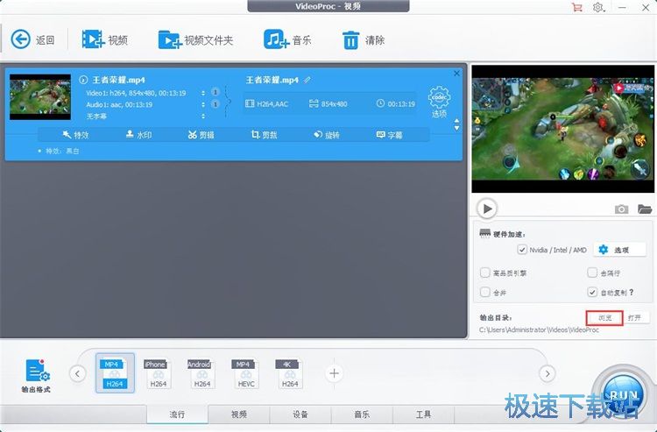Click the preview video frame

click(x=562, y=129)
